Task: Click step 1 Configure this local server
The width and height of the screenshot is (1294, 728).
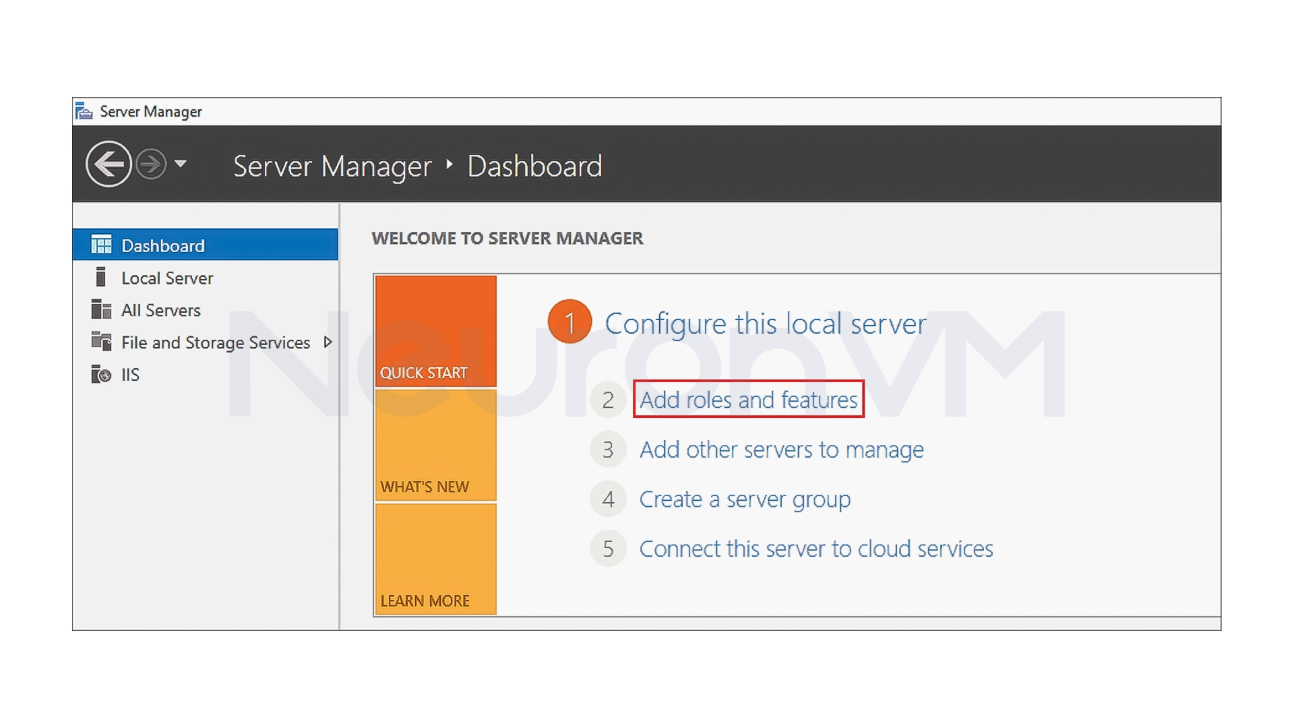Action: (x=766, y=324)
